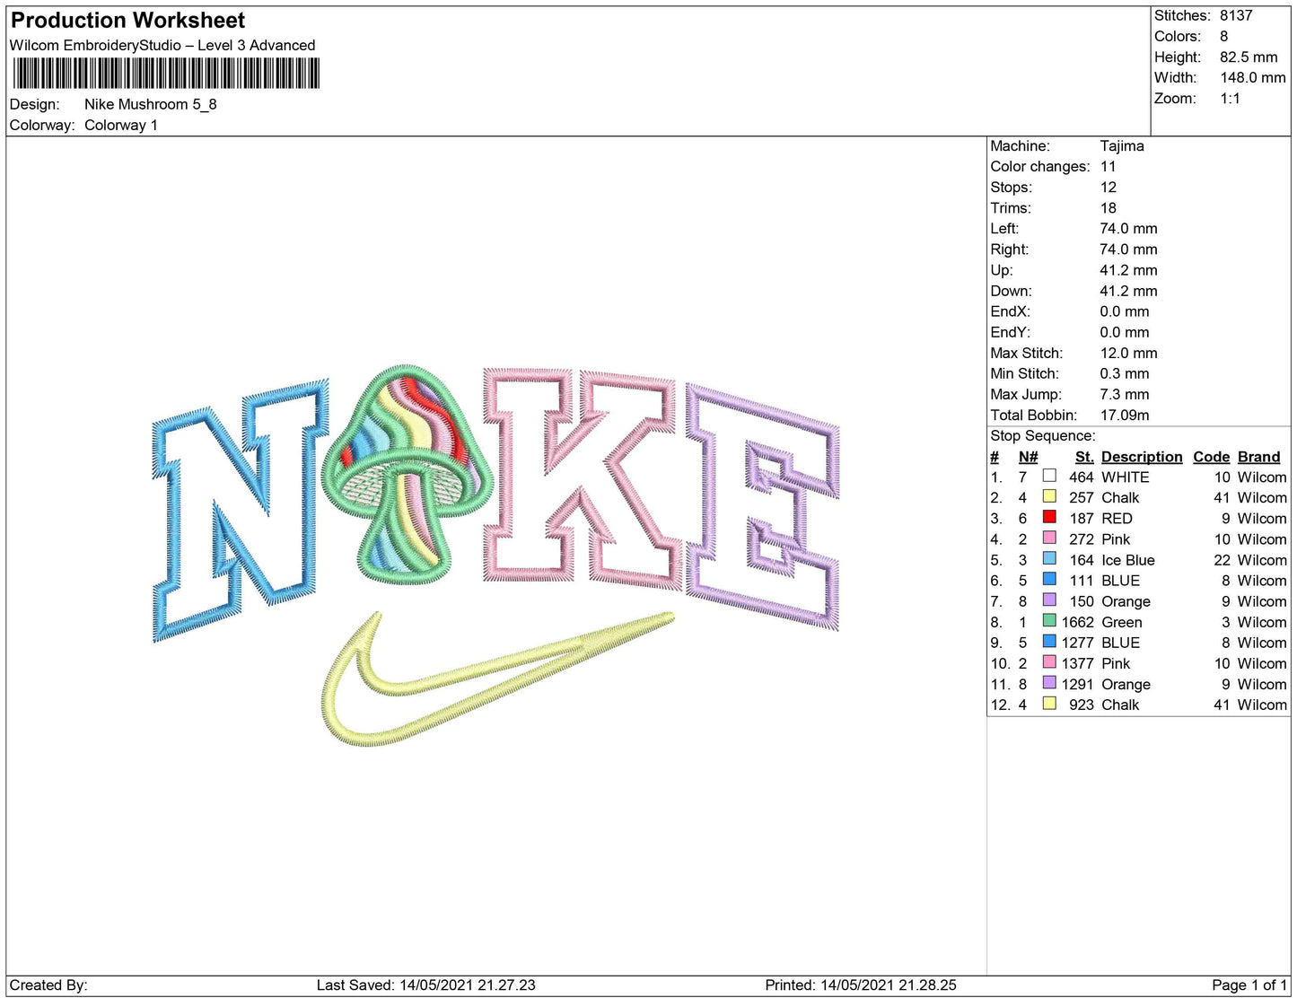Click "Last Saved: 14/05/2021 21.27.23" in footer
The width and height of the screenshot is (1297, 998).
tap(426, 985)
